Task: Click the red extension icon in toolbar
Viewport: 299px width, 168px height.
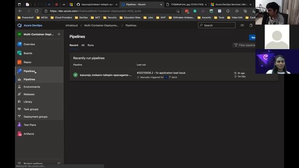Action: pyautogui.click(x=187, y=11)
